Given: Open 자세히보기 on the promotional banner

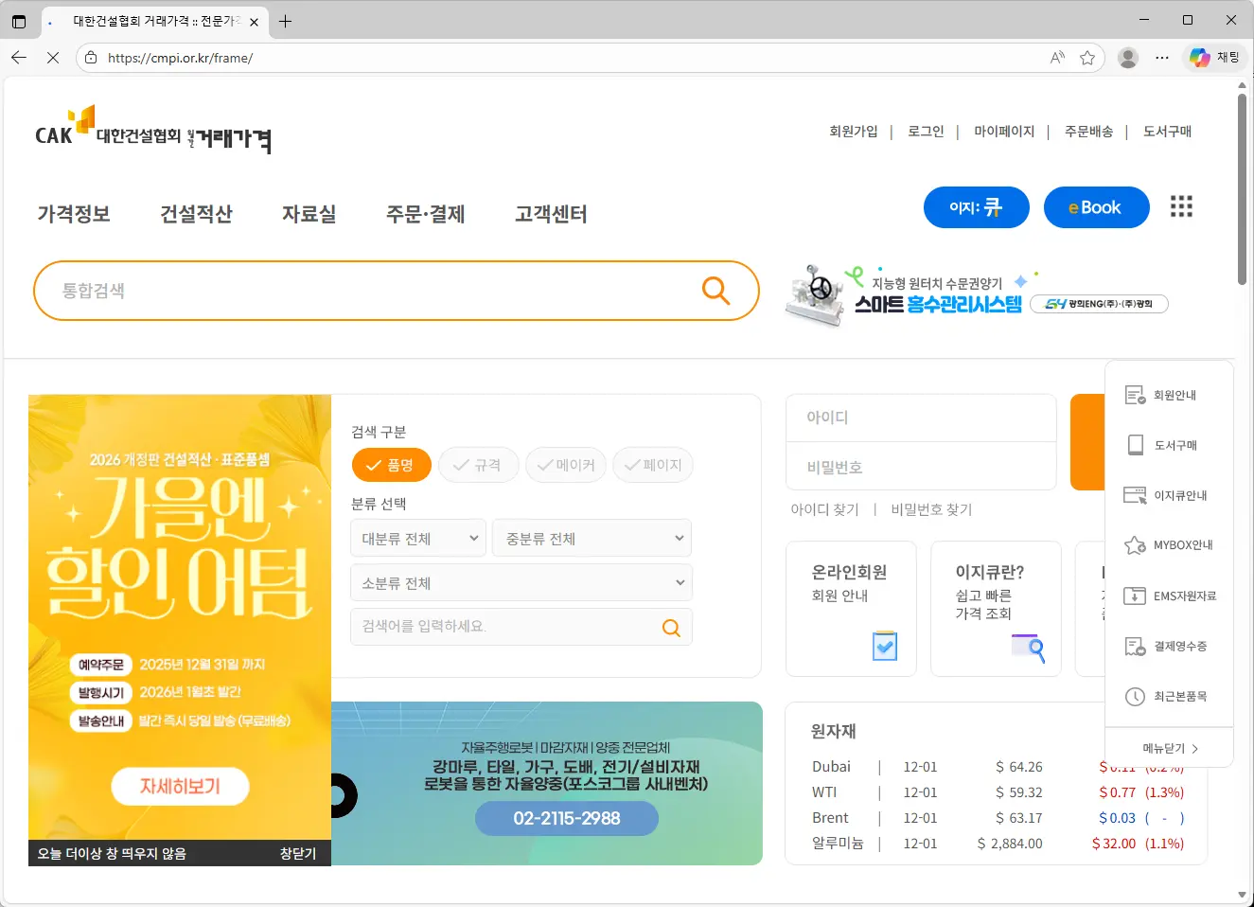Looking at the screenshot, I should 180,786.
